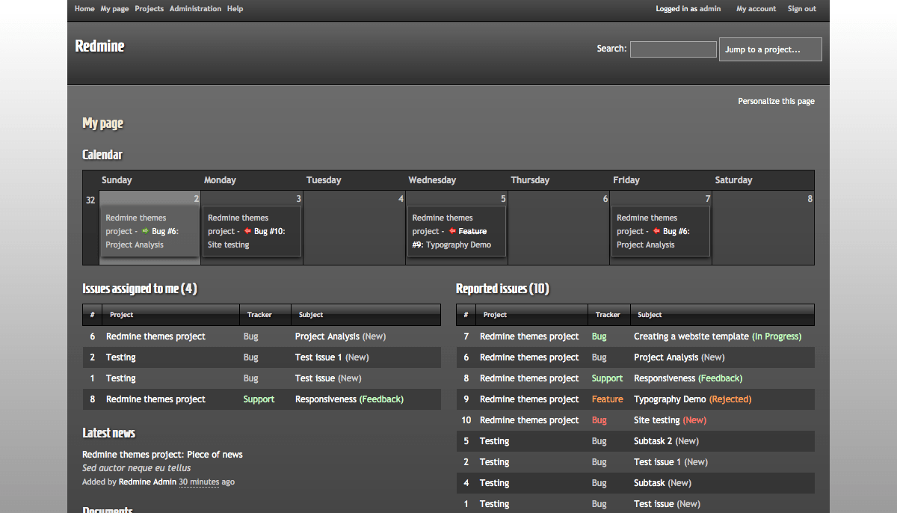
Task: Open the 'Redmine Admin' author link
Action: pyautogui.click(x=147, y=482)
